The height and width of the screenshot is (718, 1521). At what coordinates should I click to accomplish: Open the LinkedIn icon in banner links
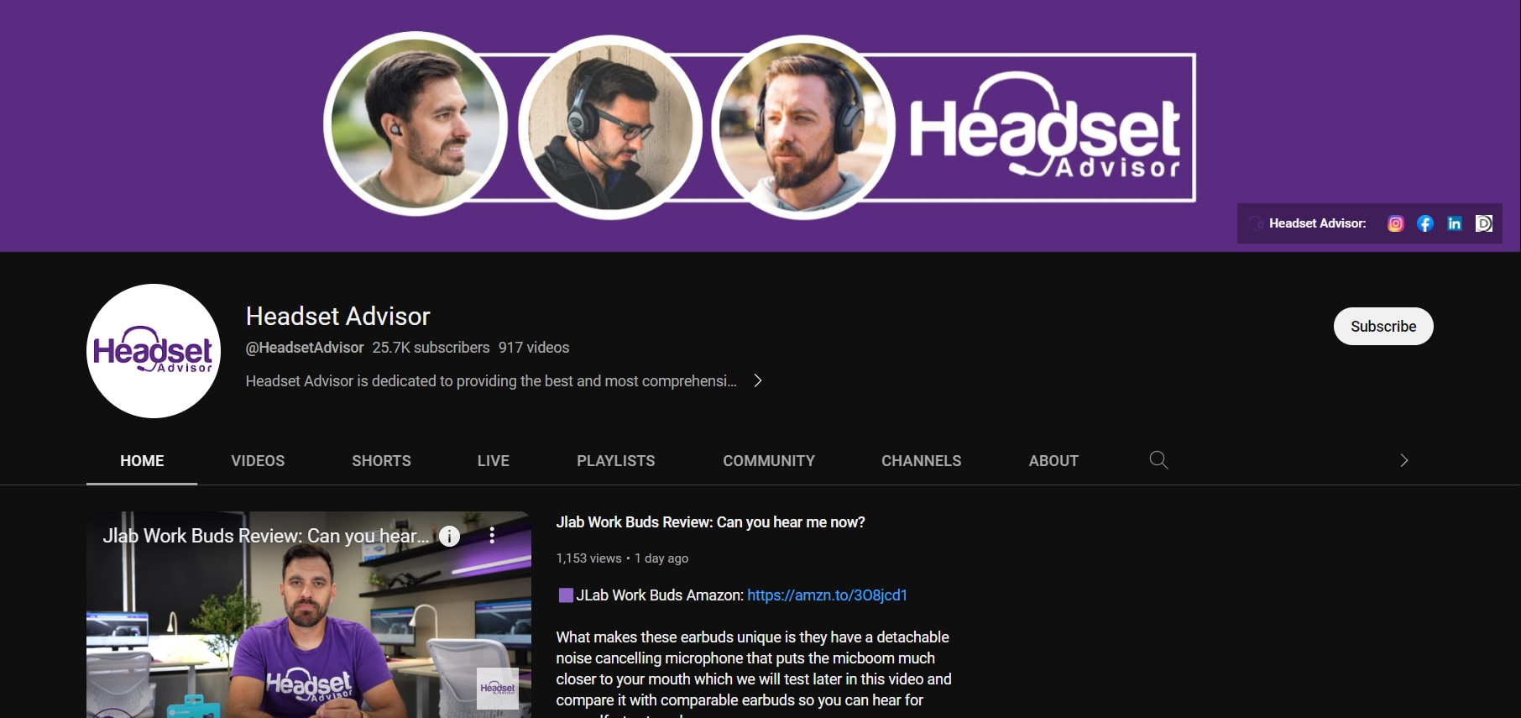[1454, 223]
